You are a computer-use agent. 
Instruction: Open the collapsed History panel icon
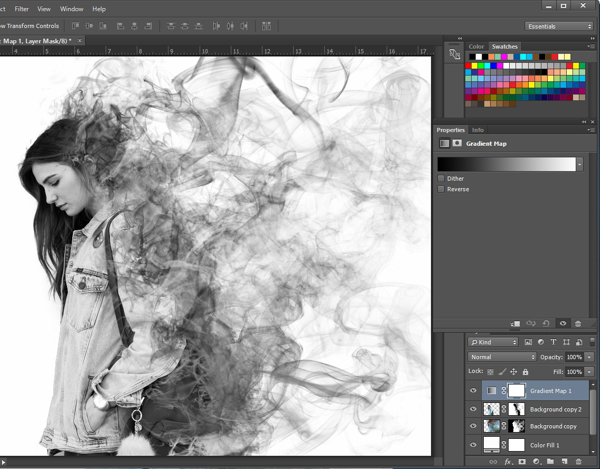click(x=455, y=54)
